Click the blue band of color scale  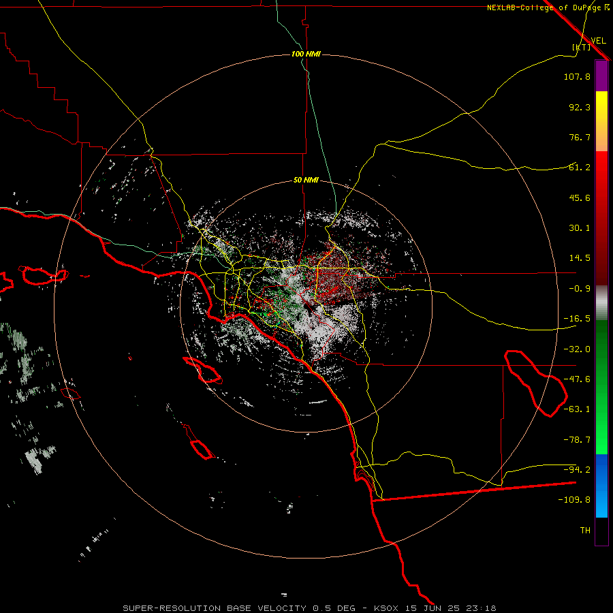[601, 486]
